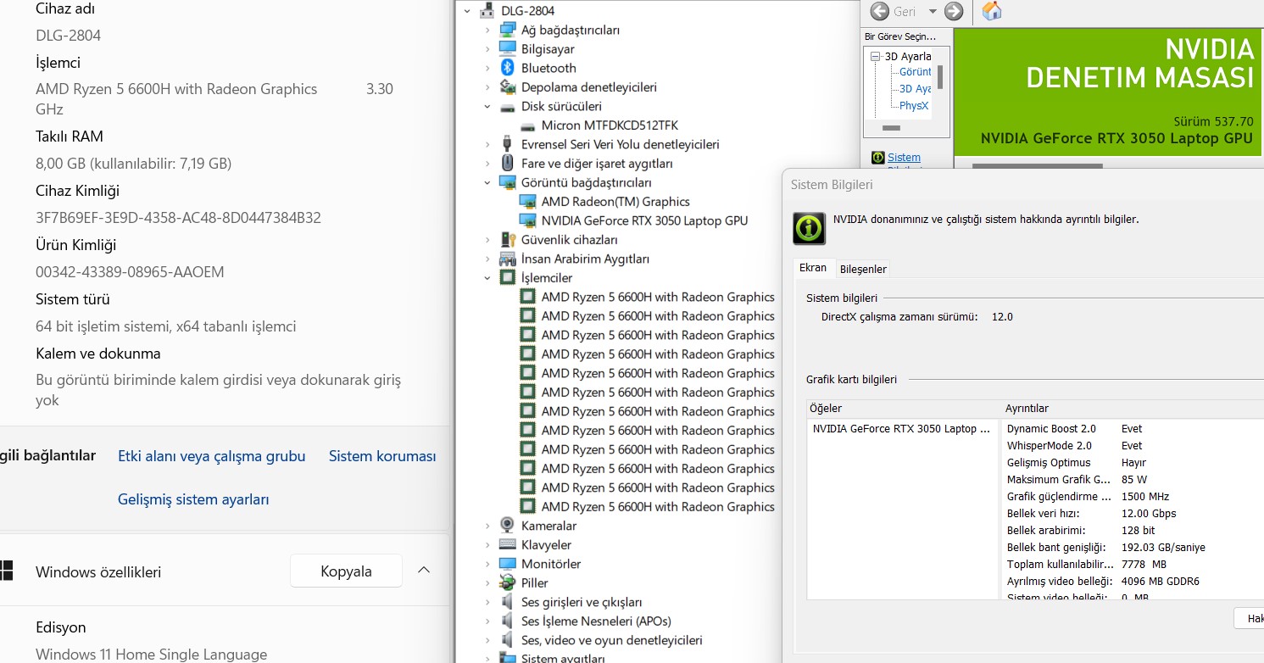The height and width of the screenshot is (663, 1264).
Task: Go back with the Geri arrow button
Action: coord(880,11)
